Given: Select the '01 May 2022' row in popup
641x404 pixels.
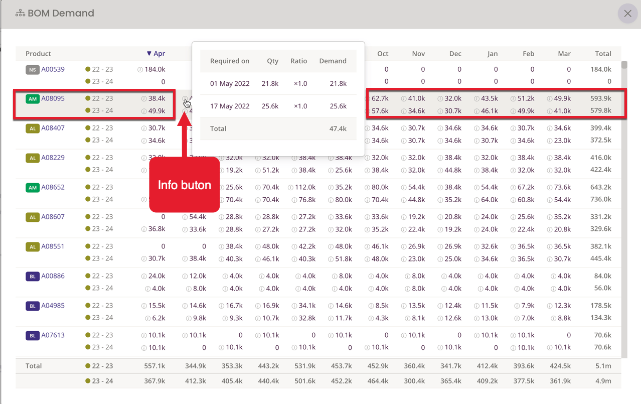Looking at the screenshot, I should tap(278, 83).
